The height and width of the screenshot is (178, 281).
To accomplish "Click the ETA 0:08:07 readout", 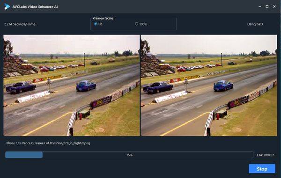I will coord(265,155).
